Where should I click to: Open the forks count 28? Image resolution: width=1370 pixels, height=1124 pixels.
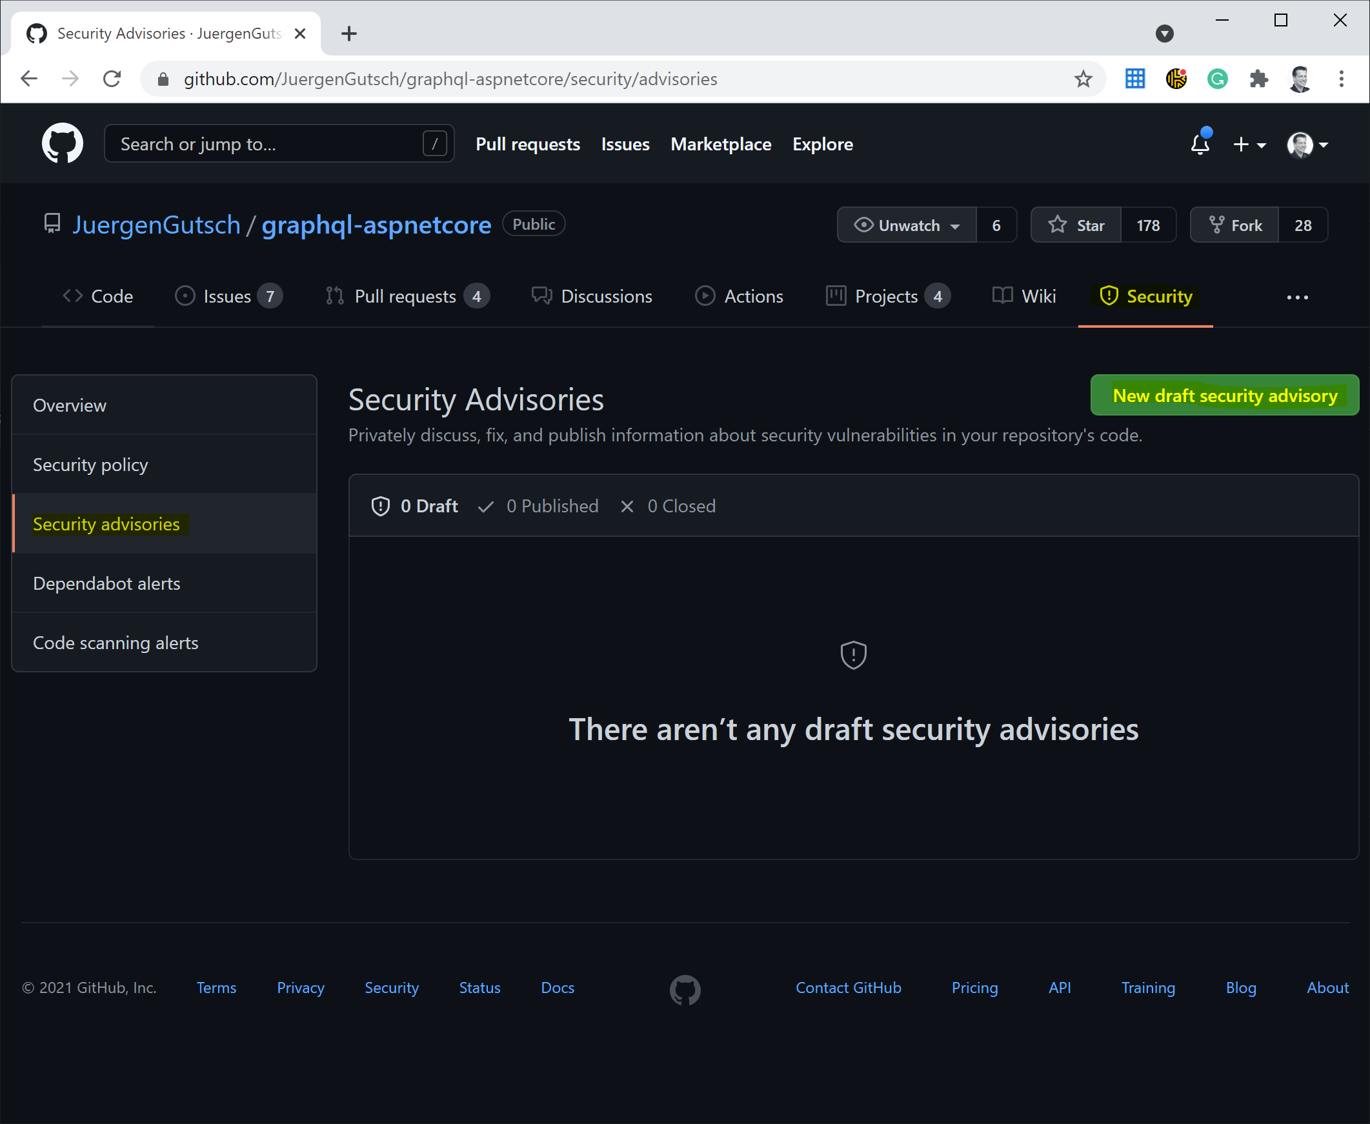tap(1303, 225)
